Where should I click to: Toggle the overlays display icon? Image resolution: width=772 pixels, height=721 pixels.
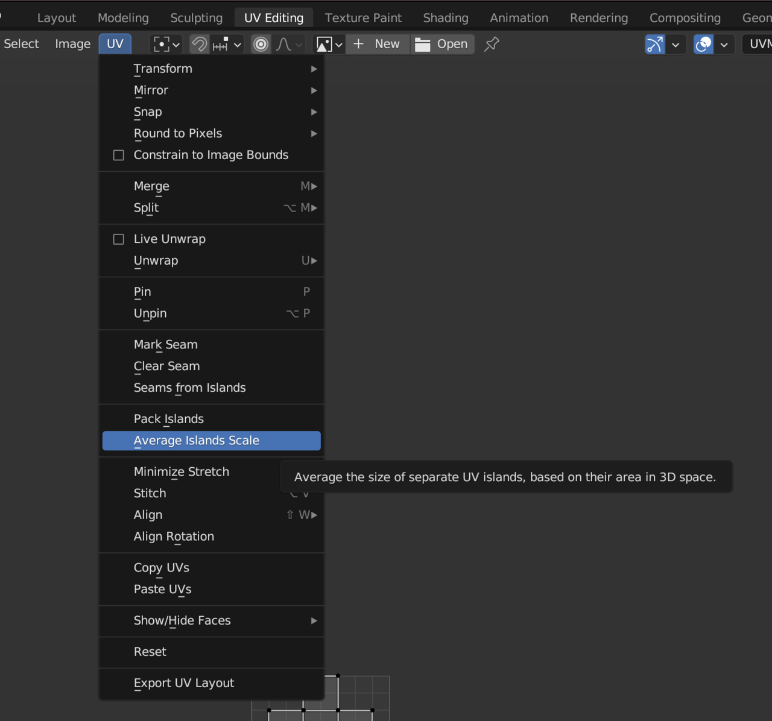click(x=703, y=44)
